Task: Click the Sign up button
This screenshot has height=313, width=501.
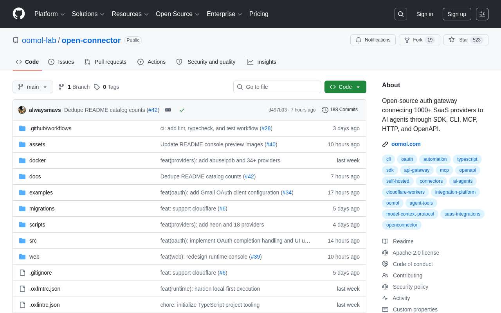Action: point(457,14)
